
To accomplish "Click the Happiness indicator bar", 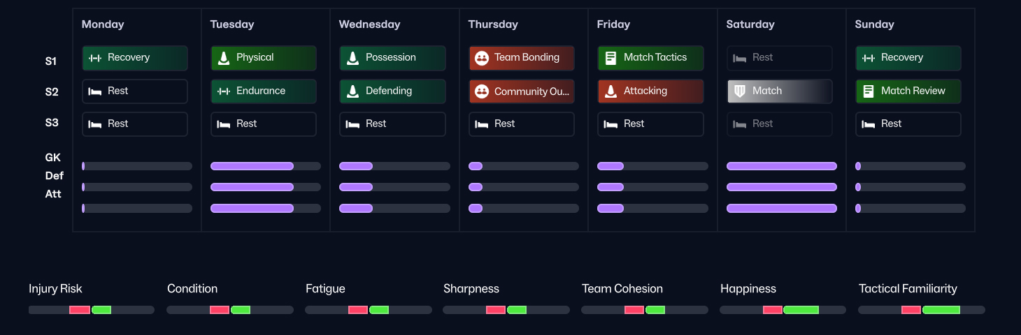I will coord(783,310).
